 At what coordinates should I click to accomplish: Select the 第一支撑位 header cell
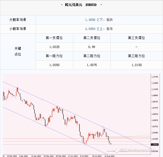click(54, 38)
